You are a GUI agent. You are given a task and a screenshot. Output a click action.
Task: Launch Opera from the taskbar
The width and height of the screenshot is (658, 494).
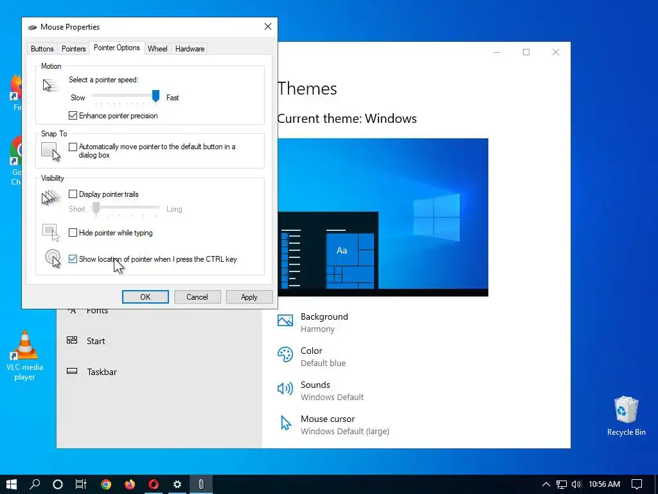tap(154, 484)
